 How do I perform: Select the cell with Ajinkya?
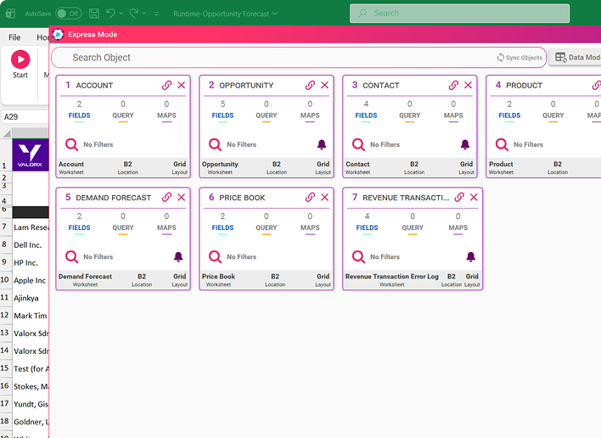click(x=31, y=298)
